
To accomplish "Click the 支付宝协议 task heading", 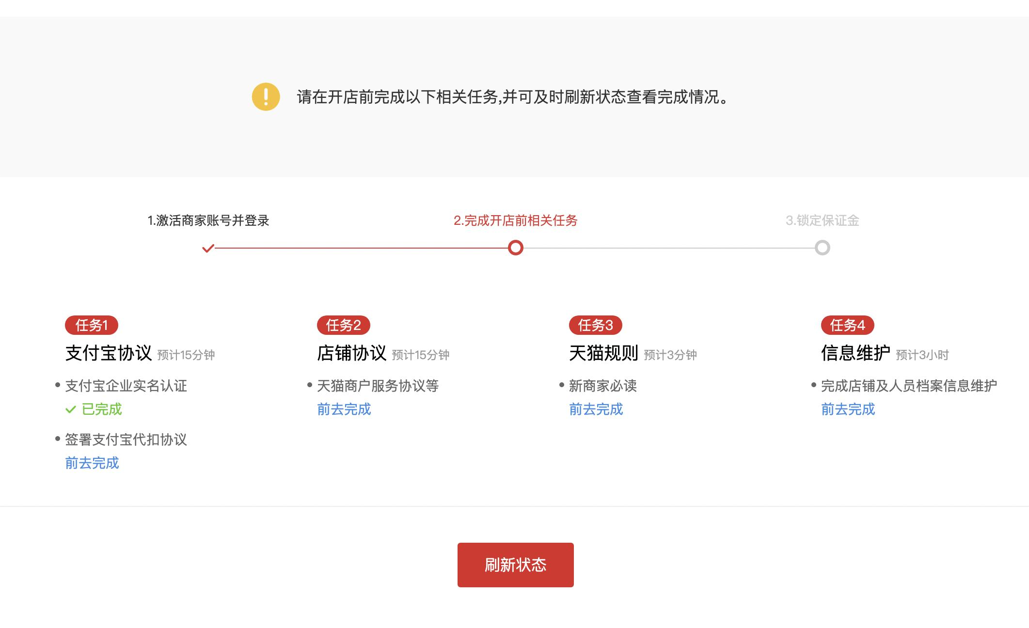I will click(109, 353).
